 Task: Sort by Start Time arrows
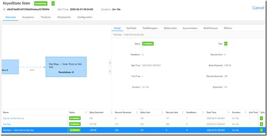228,112
